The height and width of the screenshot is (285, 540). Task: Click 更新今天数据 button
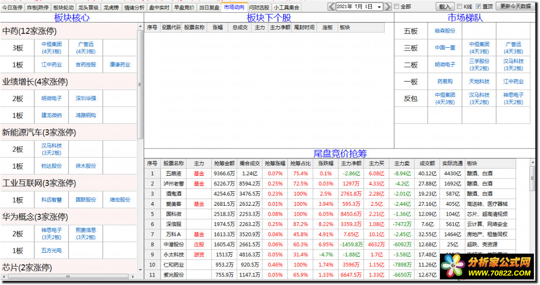(516, 7)
